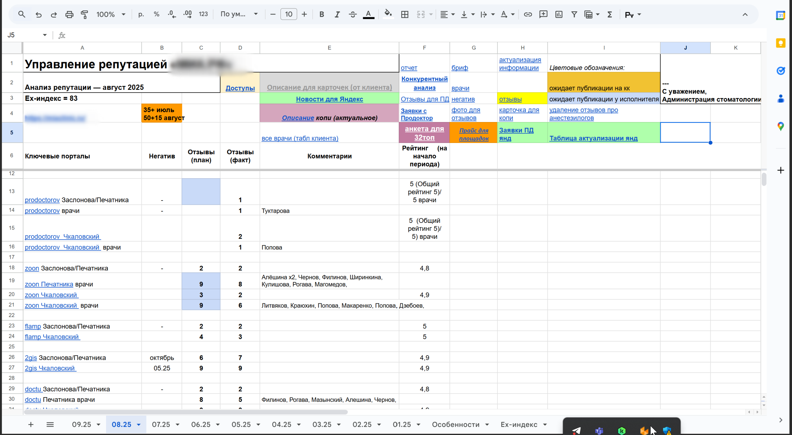Open cell borders menu
The height and width of the screenshot is (435, 792).
[x=405, y=14]
